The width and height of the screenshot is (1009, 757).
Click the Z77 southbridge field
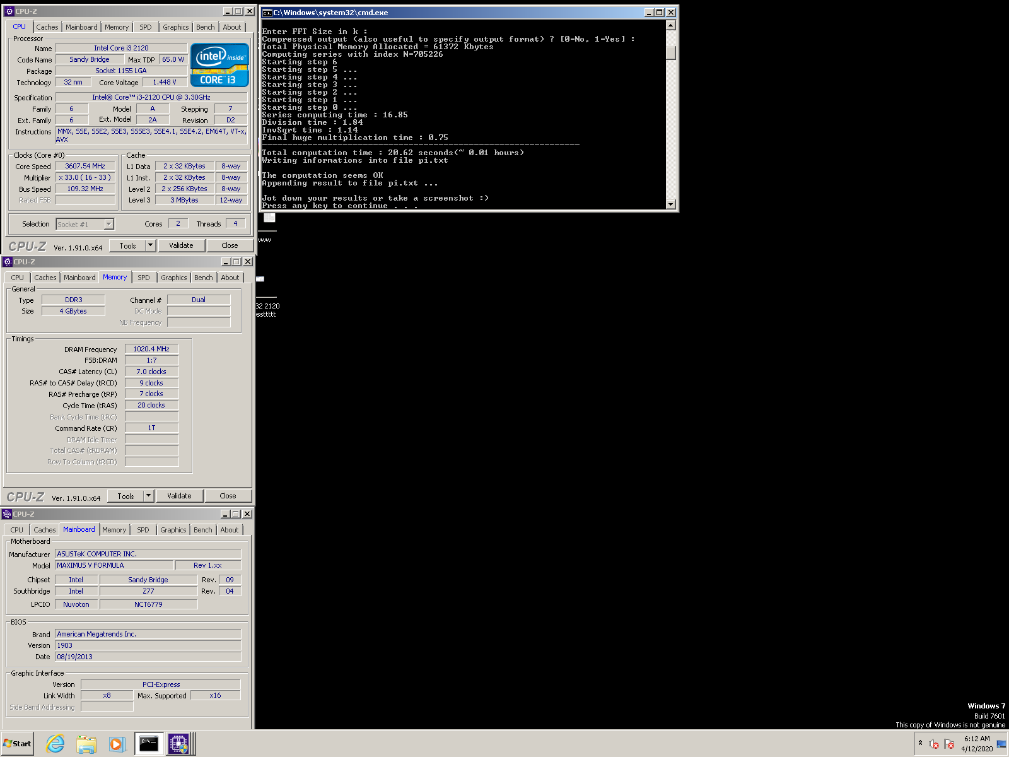click(x=148, y=591)
